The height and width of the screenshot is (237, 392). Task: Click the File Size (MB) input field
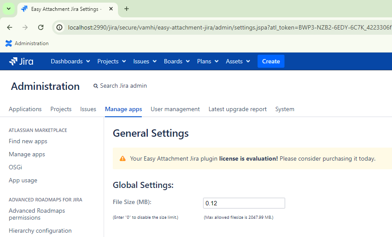pos(244,203)
